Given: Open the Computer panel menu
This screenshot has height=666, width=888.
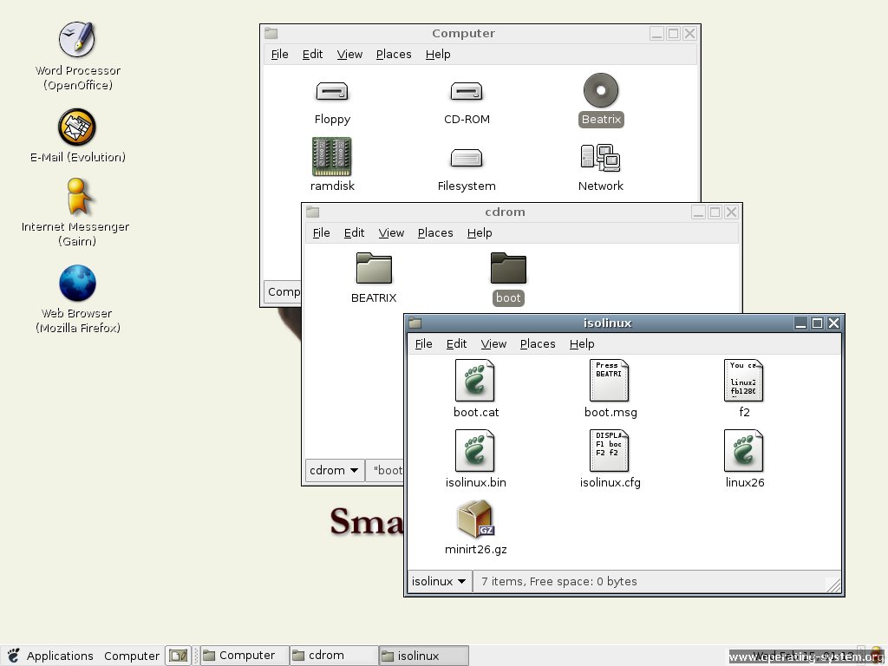Looking at the screenshot, I should 132,656.
